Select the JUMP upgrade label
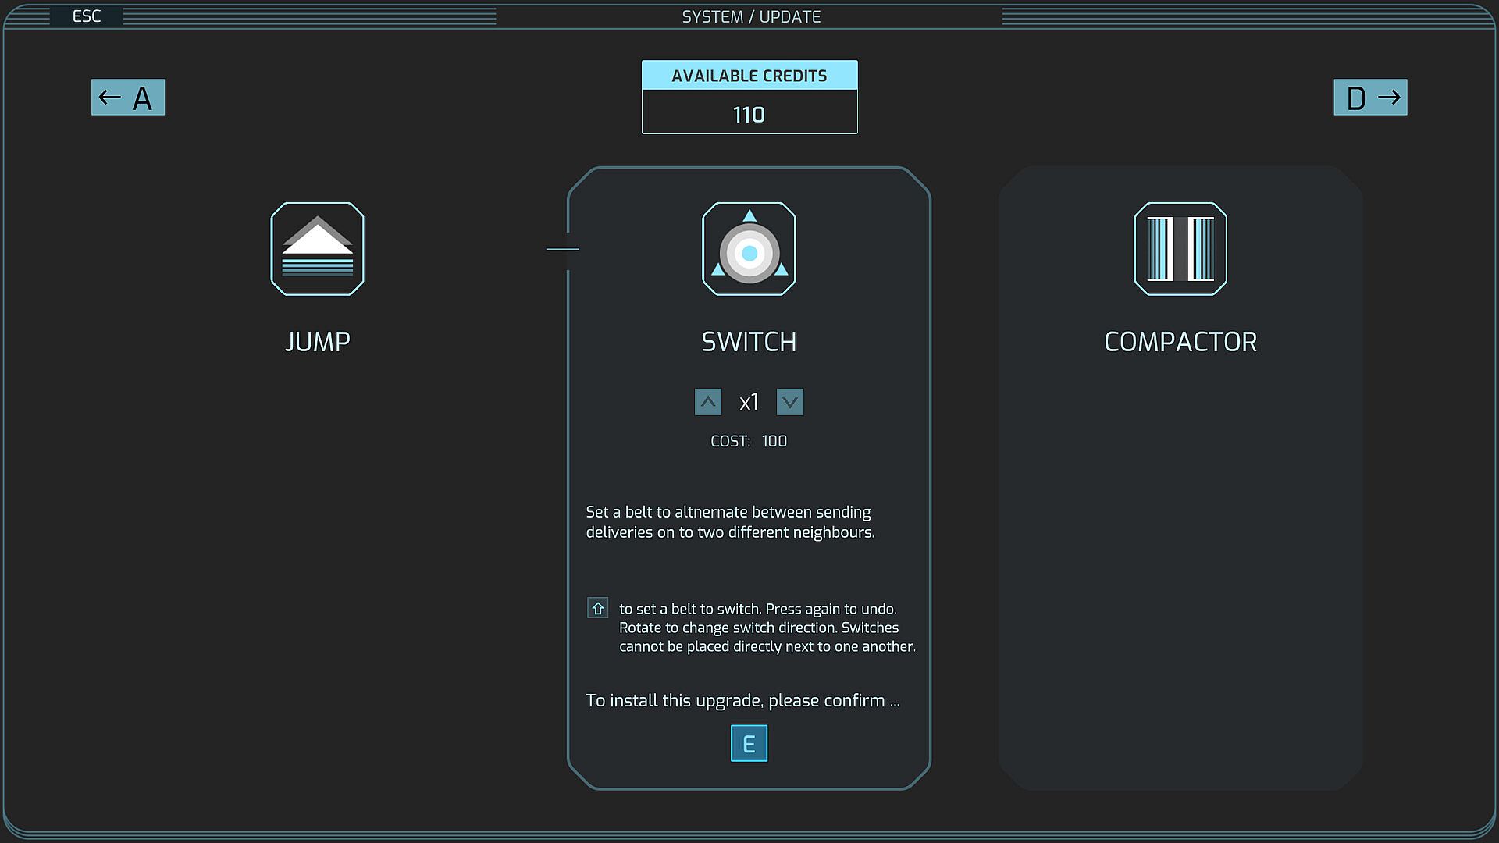 tap(317, 342)
